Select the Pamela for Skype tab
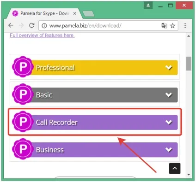196x182 pixels. coord(45,13)
